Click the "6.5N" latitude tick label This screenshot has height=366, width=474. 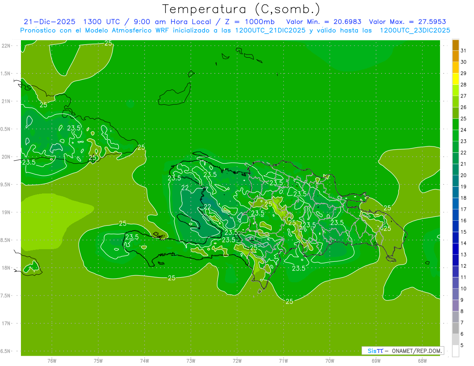6,351
